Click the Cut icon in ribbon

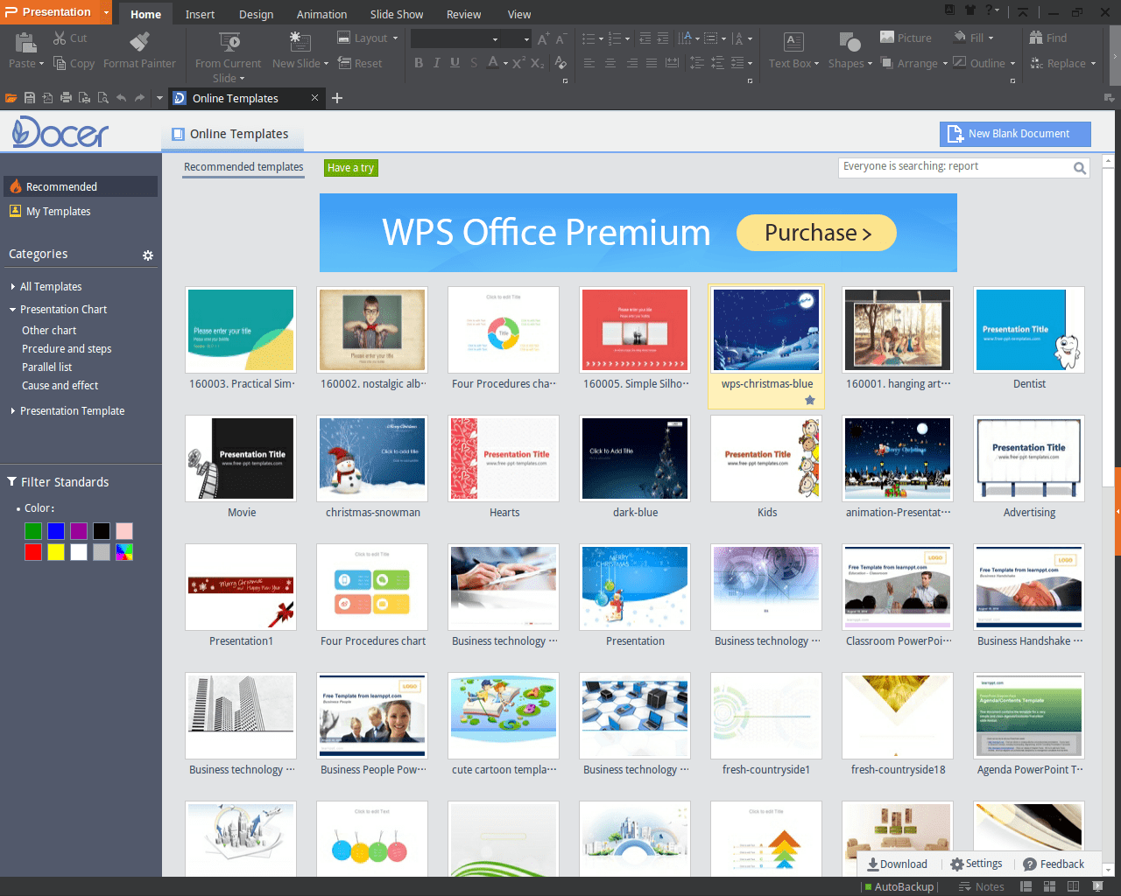(x=60, y=38)
